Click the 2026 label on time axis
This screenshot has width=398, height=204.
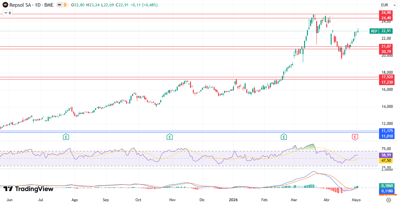tap(233, 200)
